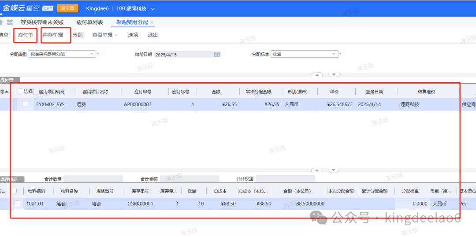Open the 分配类型 dropdown
This screenshot has height=237, width=476.
(x=92, y=54)
